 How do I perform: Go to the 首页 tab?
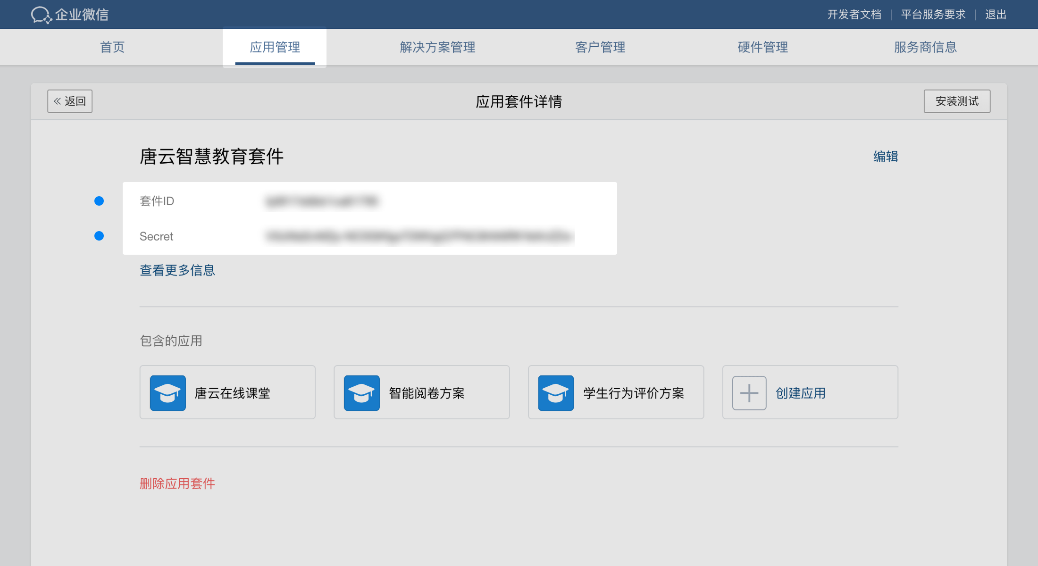click(x=112, y=47)
